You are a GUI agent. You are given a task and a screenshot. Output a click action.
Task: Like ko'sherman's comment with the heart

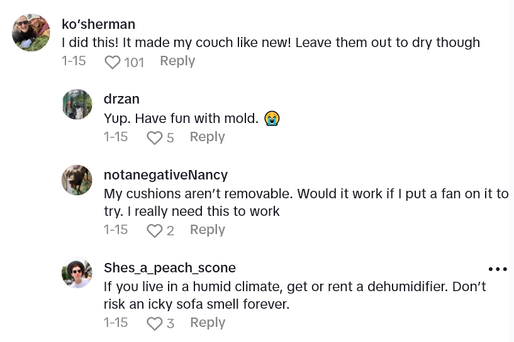tap(113, 62)
